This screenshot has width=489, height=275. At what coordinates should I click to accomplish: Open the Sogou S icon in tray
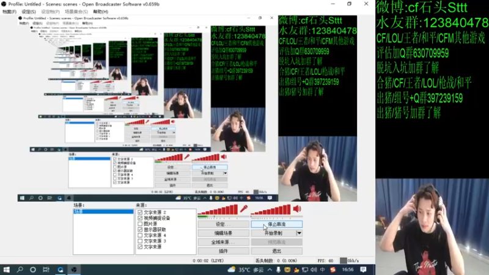click(333, 269)
